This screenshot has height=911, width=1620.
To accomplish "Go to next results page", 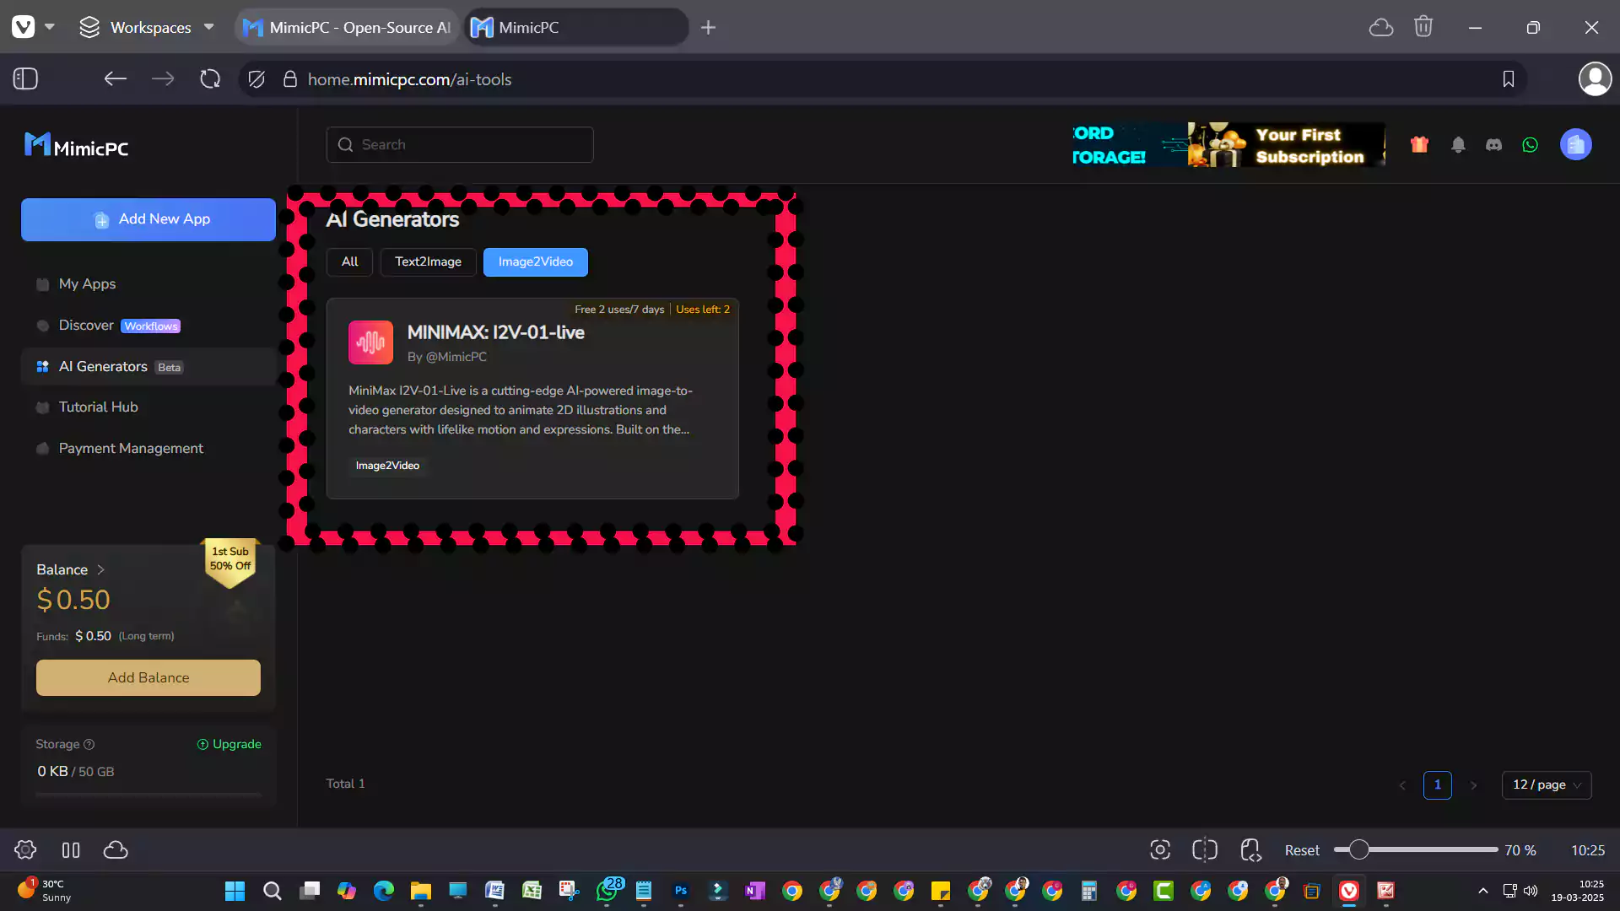I will (x=1474, y=785).
